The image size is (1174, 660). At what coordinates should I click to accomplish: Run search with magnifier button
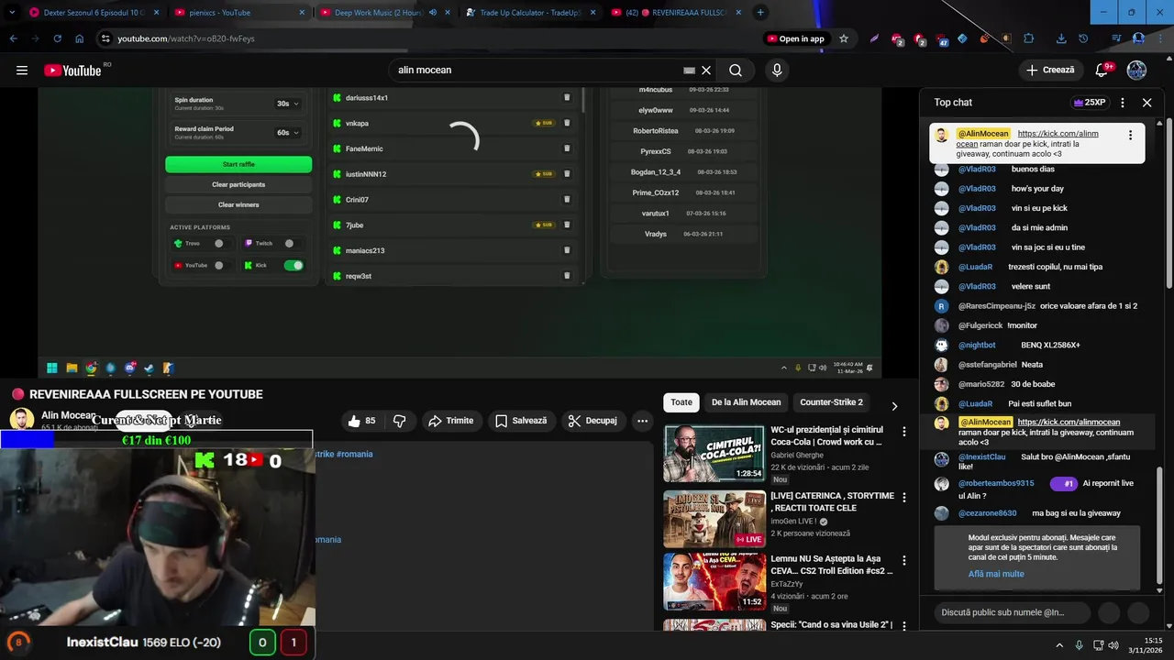(x=736, y=71)
